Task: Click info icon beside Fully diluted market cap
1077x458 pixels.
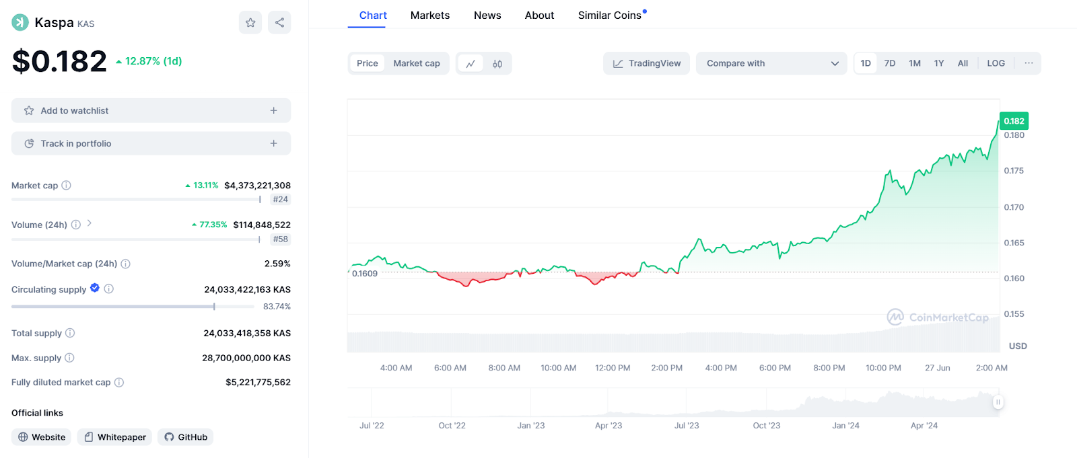Action: pos(119,383)
